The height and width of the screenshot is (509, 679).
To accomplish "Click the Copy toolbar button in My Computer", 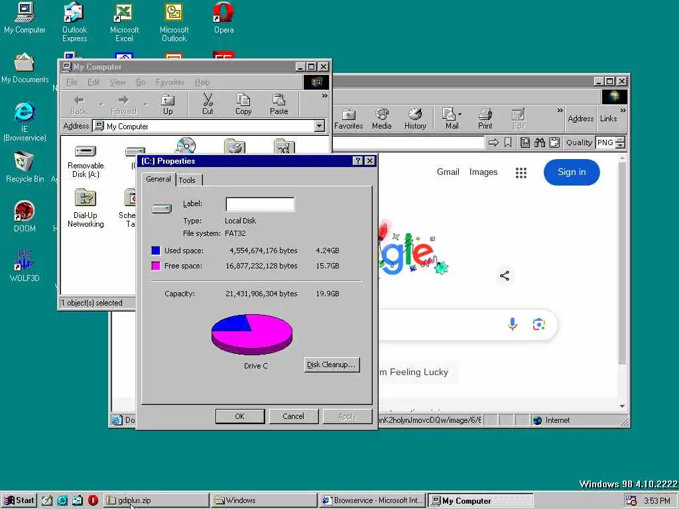I will click(x=243, y=104).
